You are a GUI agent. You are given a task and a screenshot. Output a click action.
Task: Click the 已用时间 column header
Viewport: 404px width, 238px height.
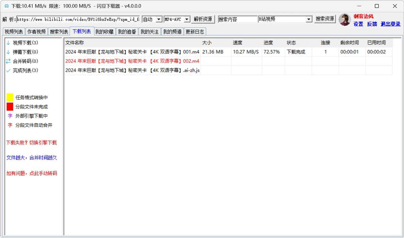click(x=379, y=43)
